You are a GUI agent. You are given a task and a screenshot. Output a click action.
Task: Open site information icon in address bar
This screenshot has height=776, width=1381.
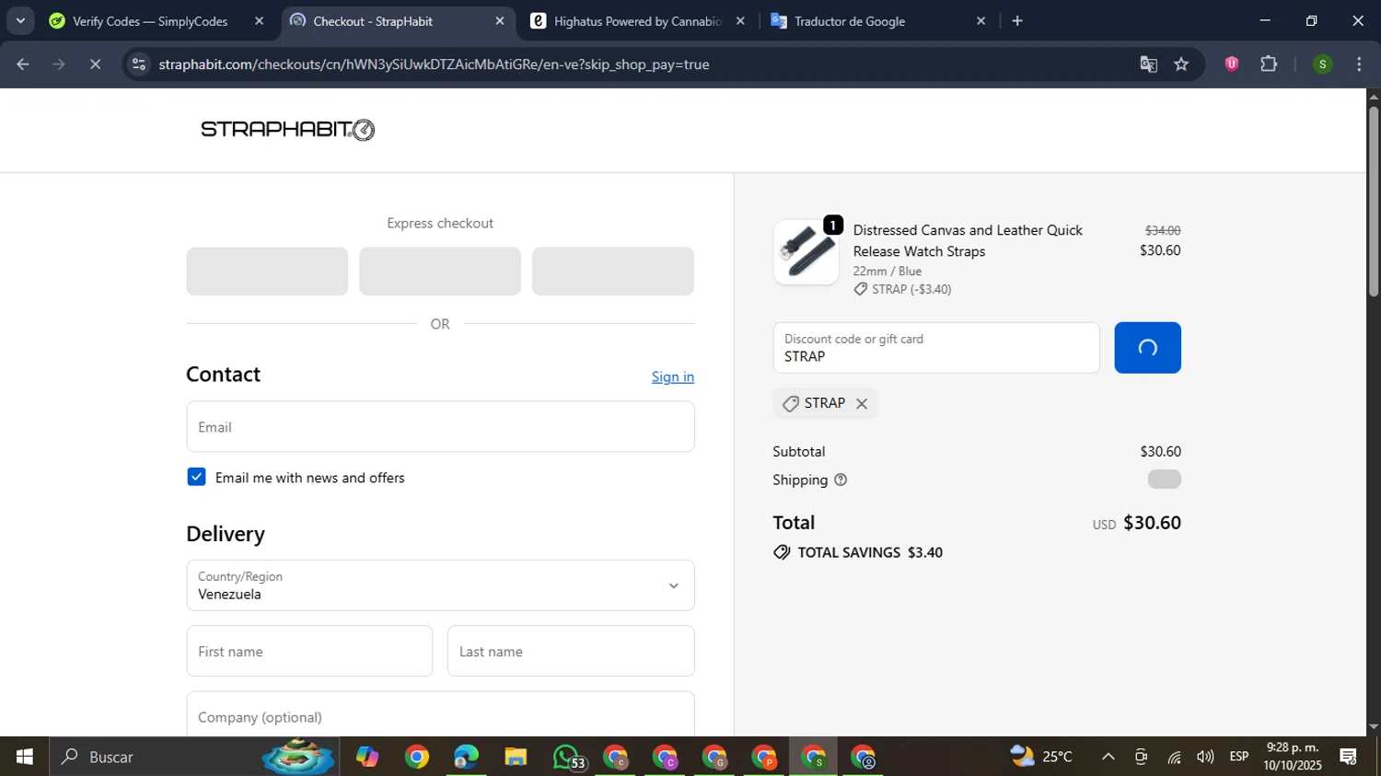pos(139,64)
